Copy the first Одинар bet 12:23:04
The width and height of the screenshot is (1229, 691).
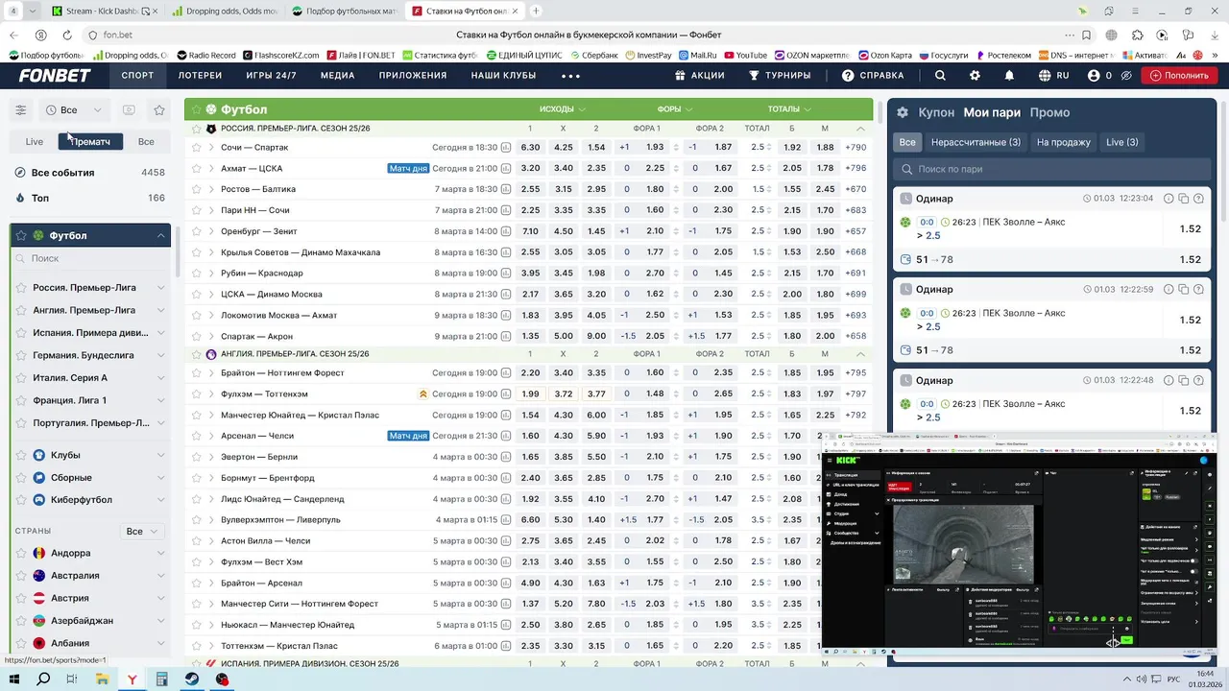[1183, 199]
